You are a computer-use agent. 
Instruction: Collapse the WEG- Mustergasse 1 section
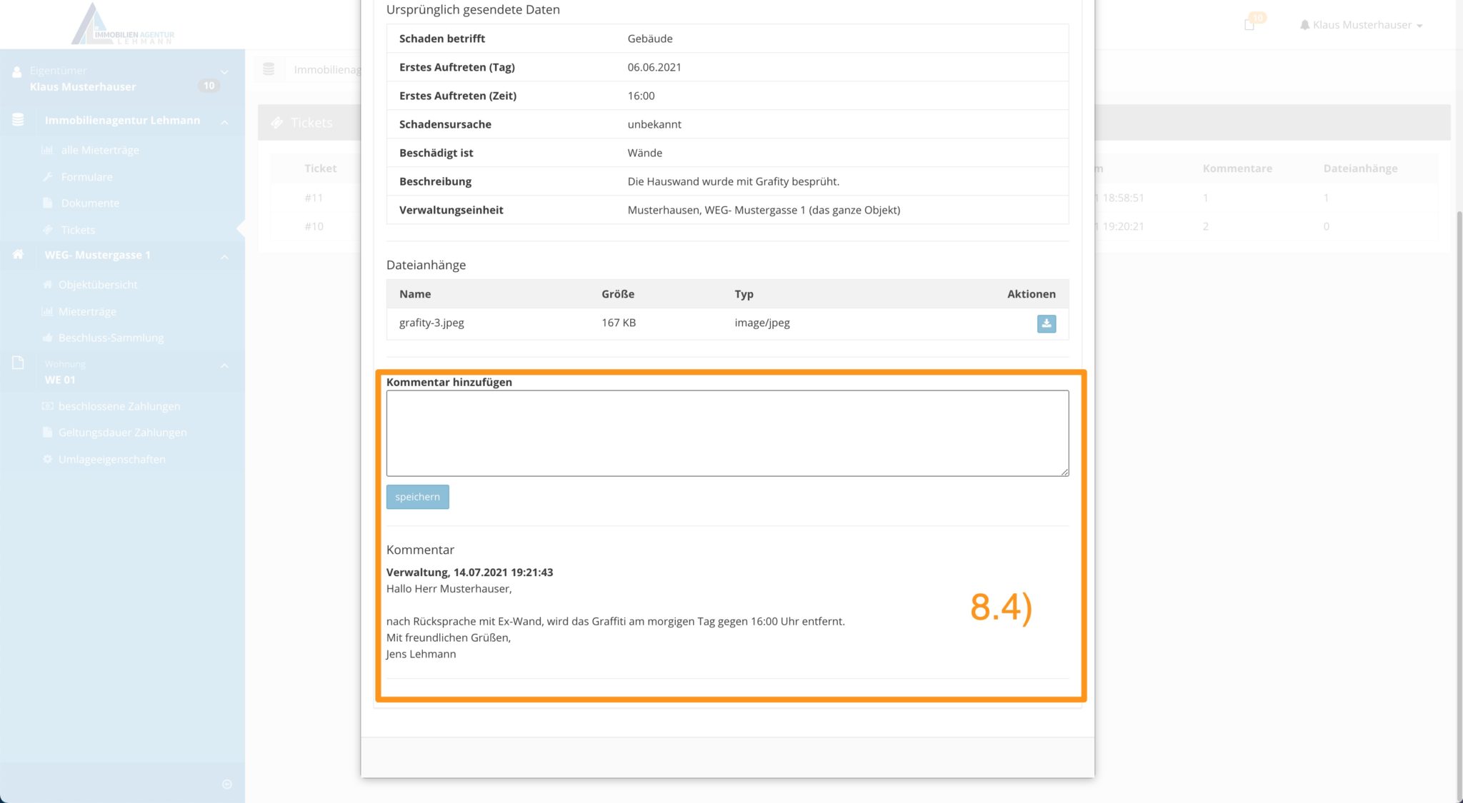[x=224, y=256]
